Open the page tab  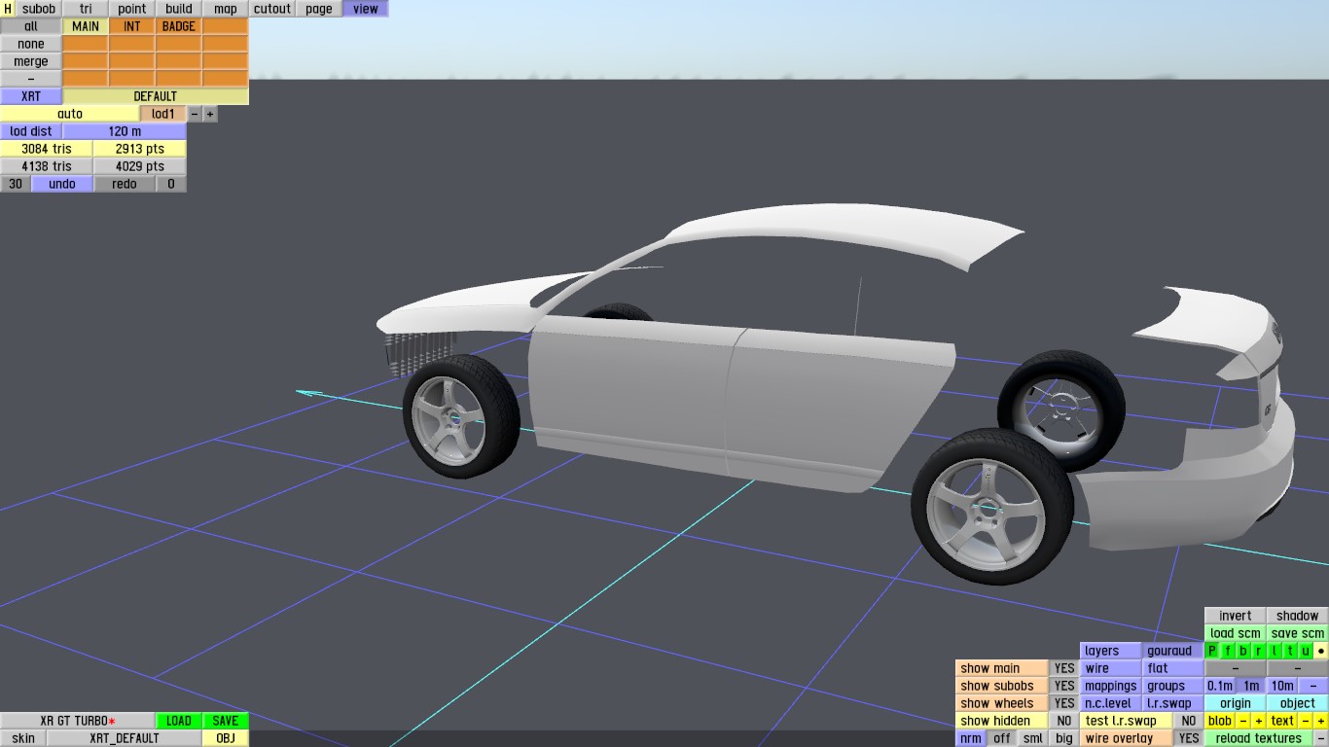pyautogui.click(x=319, y=9)
